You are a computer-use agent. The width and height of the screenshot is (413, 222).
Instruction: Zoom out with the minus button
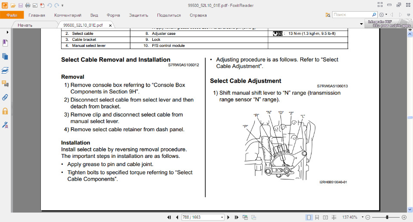[x=368, y=217]
